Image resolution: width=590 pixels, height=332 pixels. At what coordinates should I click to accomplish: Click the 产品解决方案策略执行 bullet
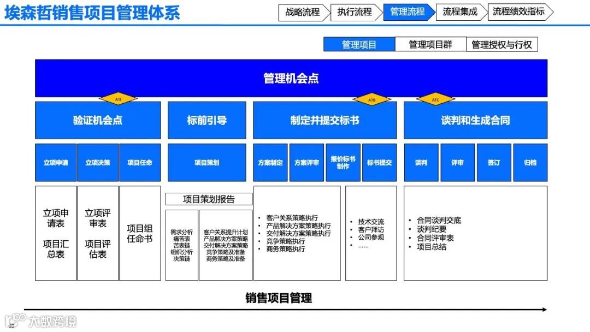(298, 226)
